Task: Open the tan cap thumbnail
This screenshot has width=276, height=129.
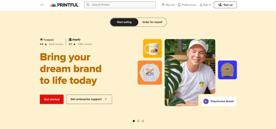Action: [227, 70]
